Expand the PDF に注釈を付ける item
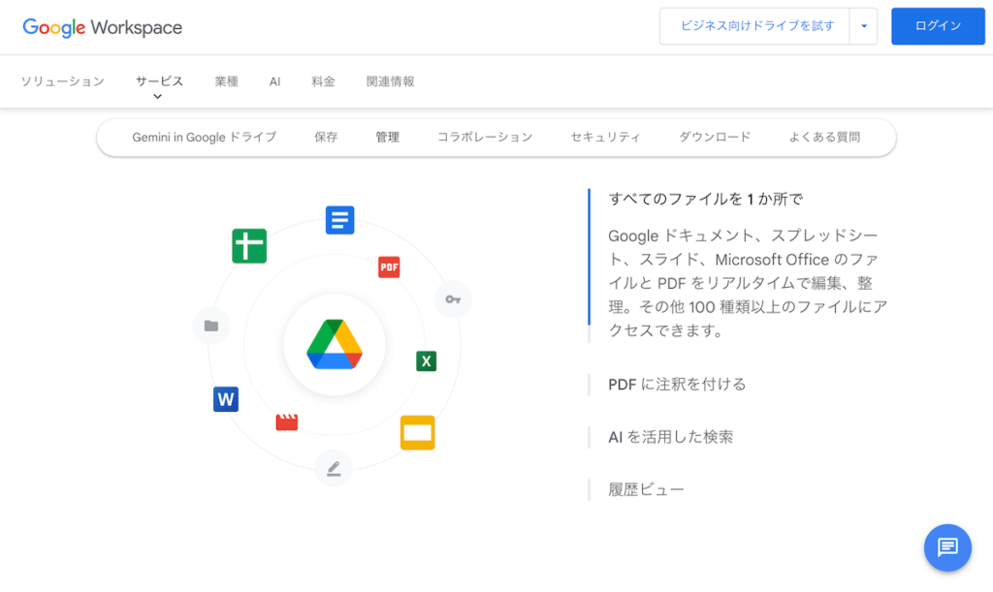Viewport: 993px width, 592px height. point(677,385)
